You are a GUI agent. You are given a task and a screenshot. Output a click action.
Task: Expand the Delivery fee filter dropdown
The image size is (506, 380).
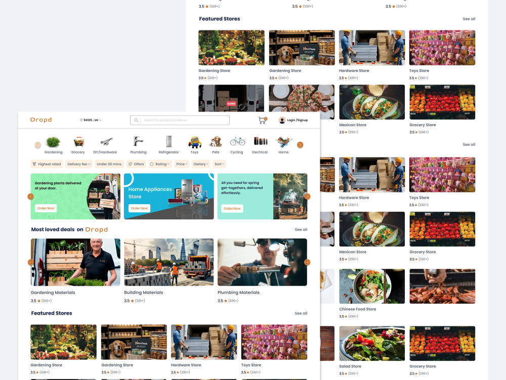pyautogui.click(x=78, y=164)
